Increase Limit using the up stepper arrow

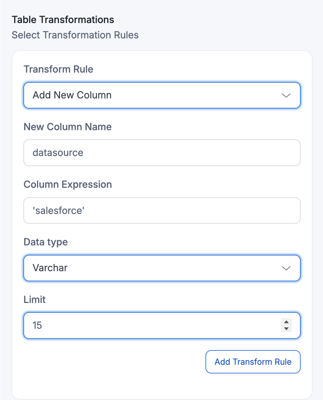[x=286, y=323]
